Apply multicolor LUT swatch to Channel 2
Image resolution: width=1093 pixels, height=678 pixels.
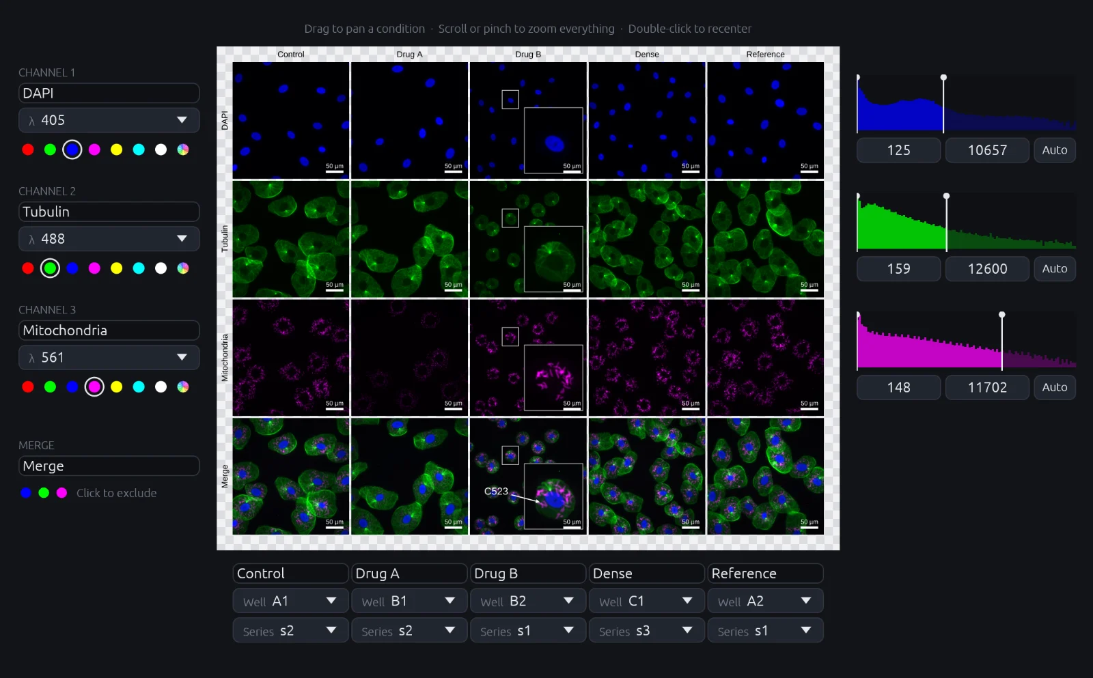tap(183, 268)
